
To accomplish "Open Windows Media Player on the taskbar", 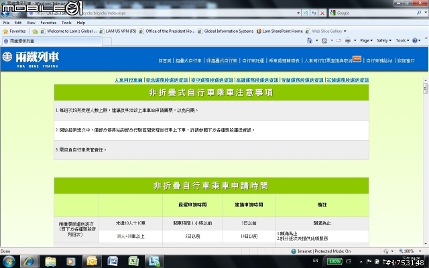I will [x=71, y=261].
